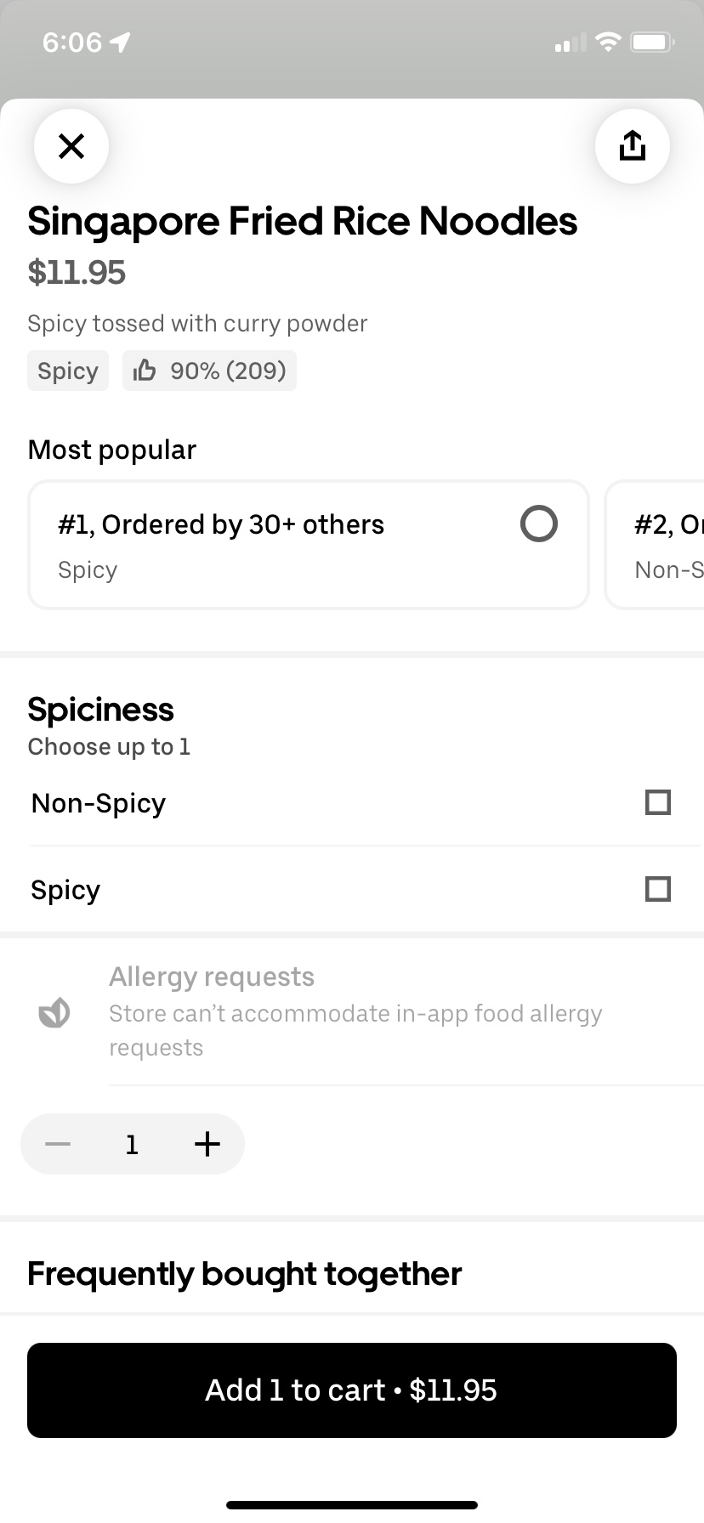This screenshot has height=1523, width=704.
Task: Tap the Singapore Fried Rice Noodles title
Action: tap(303, 221)
